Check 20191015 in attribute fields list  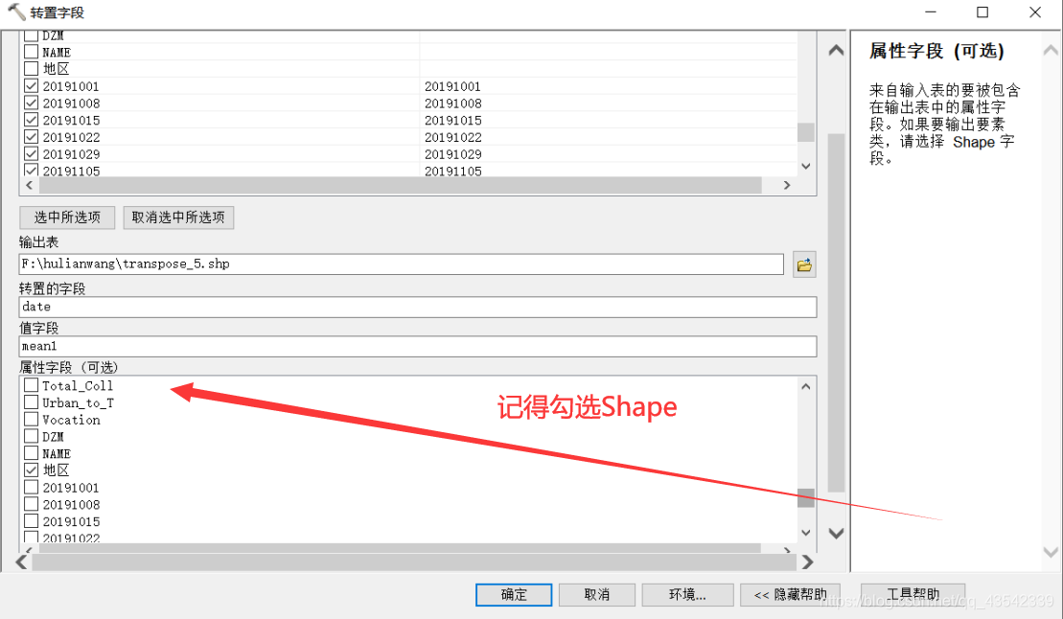32,520
